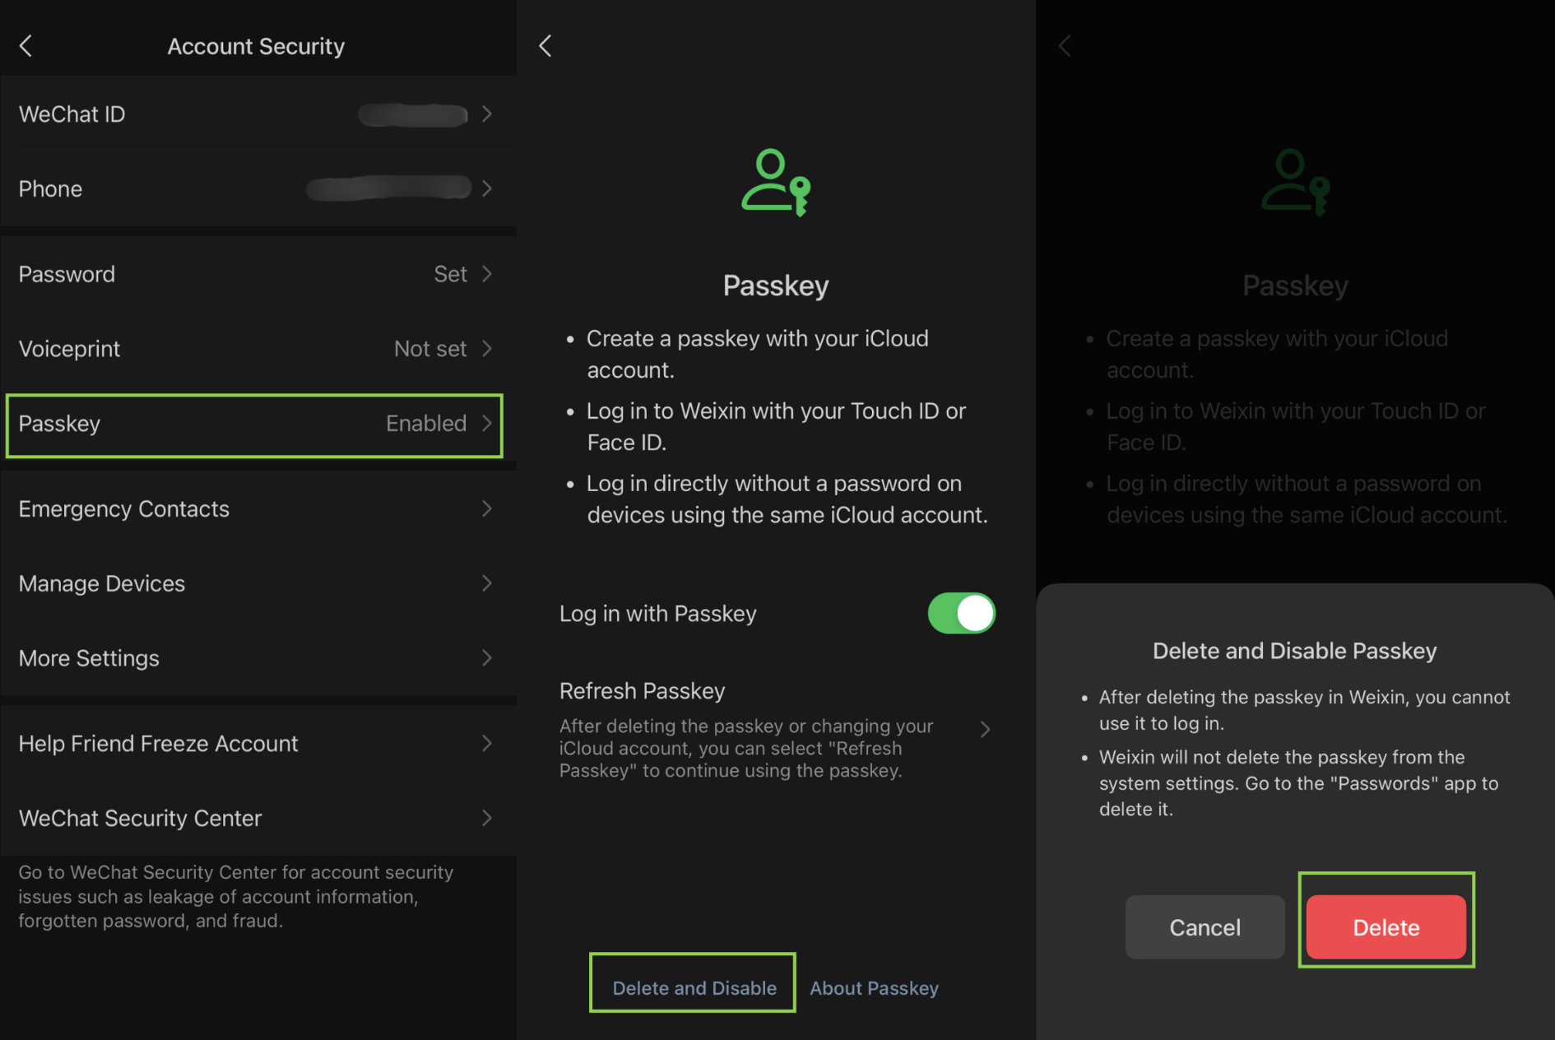The height and width of the screenshot is (1040, 1555).
Task: Open the Passkey Enabled row
Action: [255, 425]
